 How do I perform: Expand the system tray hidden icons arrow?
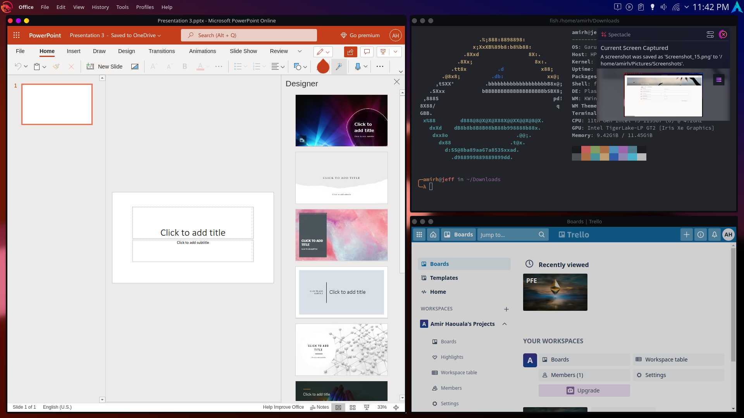pos(687,7)
